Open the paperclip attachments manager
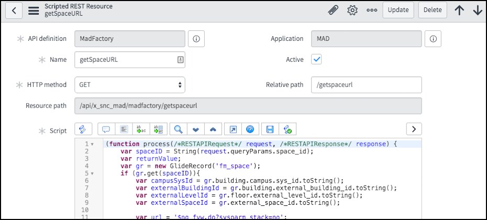This screenshot has width=487, height=220. point(333,10)
